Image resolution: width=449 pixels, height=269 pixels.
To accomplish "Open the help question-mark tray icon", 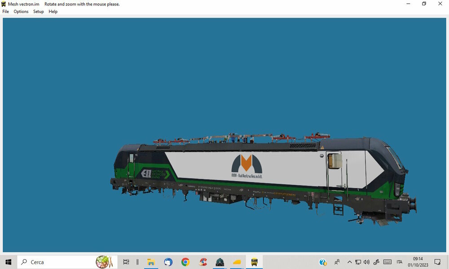I will [x=323, y=262].
